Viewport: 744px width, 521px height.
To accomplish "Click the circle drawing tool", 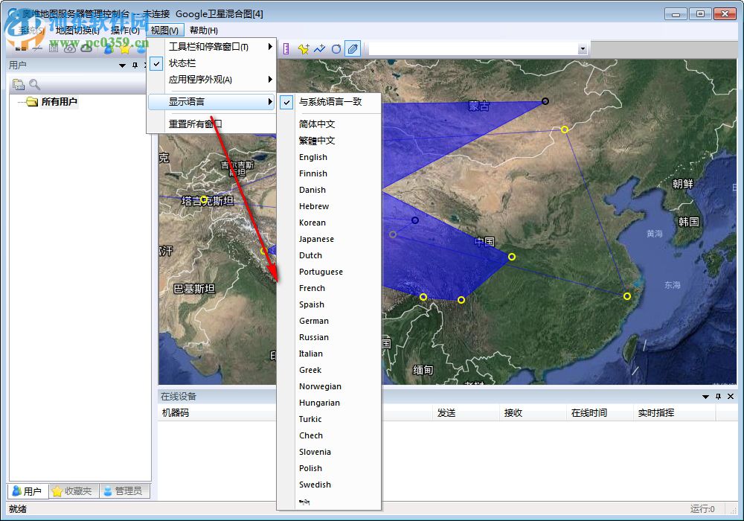I will (x=336, y=48).
